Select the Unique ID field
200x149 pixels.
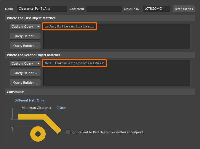tap(156, 9)
